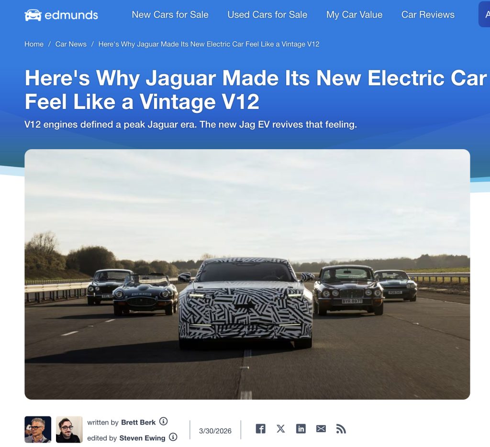Click the partially visible header button at right

click(484, 14)
